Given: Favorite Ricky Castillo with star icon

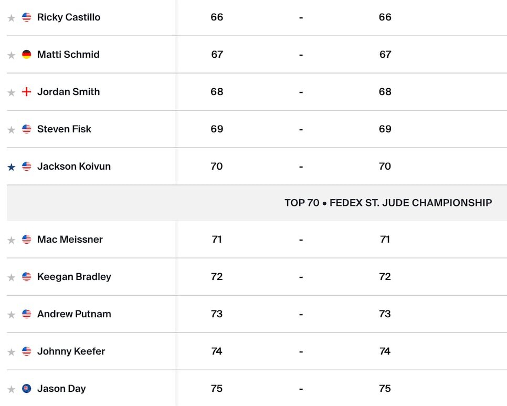Looking at the screenshot, I should click(x=12, y=18).
